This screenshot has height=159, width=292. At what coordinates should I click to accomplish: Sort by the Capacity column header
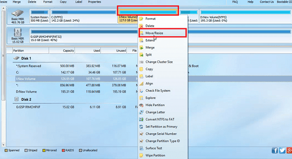coord(62,51)
